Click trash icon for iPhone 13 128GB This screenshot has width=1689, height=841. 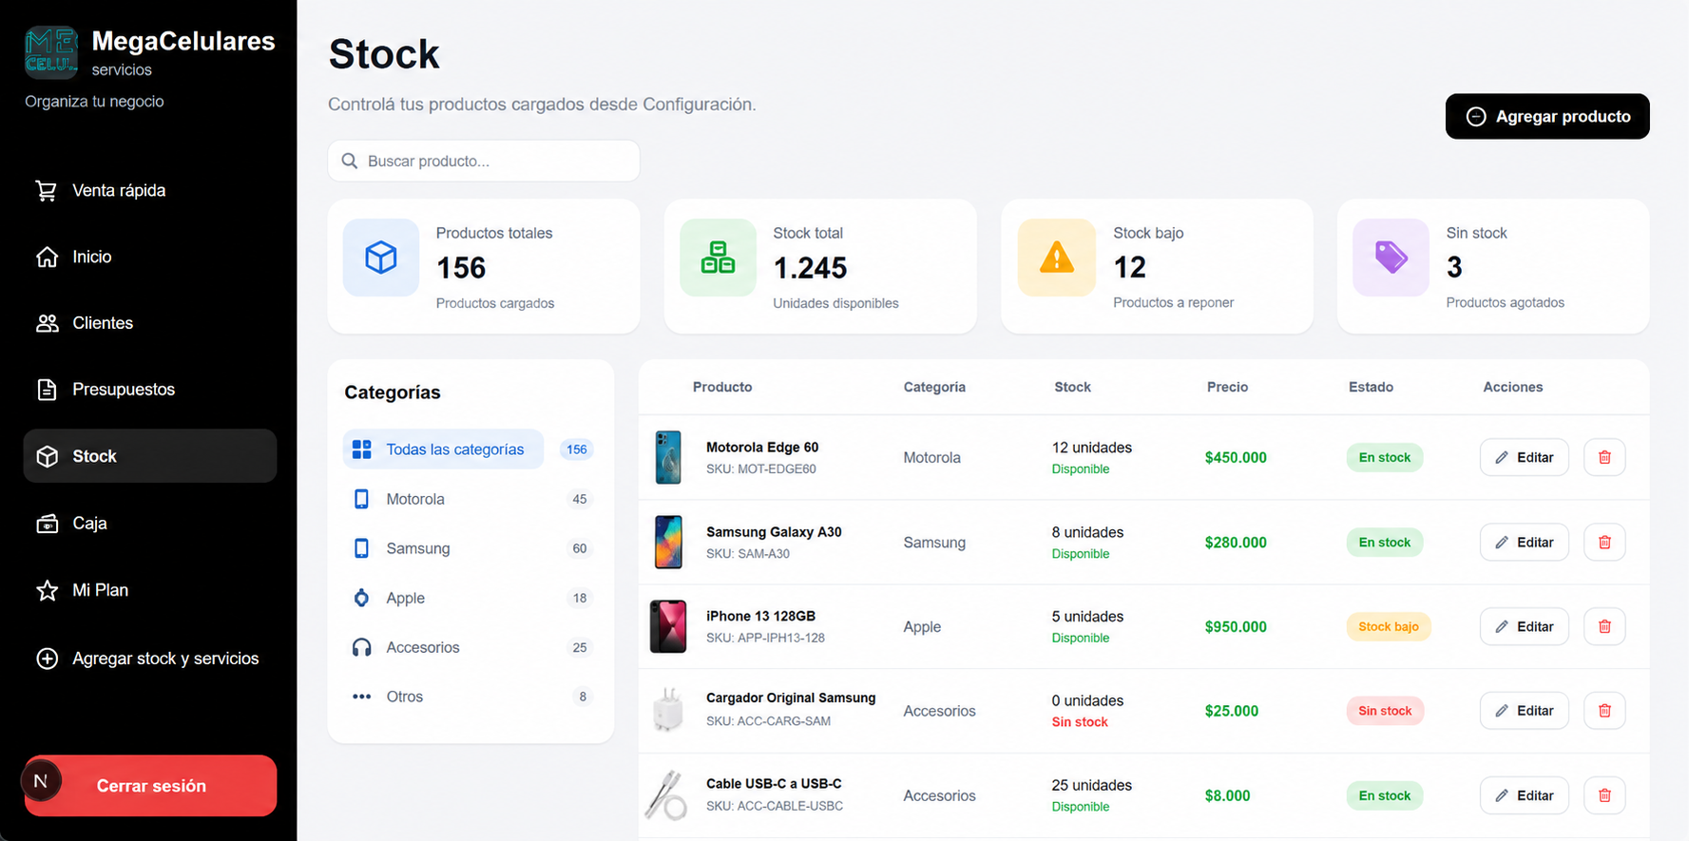coord(1604,626)
